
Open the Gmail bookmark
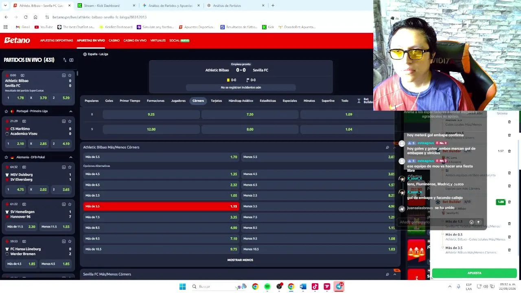coord(23,27)
